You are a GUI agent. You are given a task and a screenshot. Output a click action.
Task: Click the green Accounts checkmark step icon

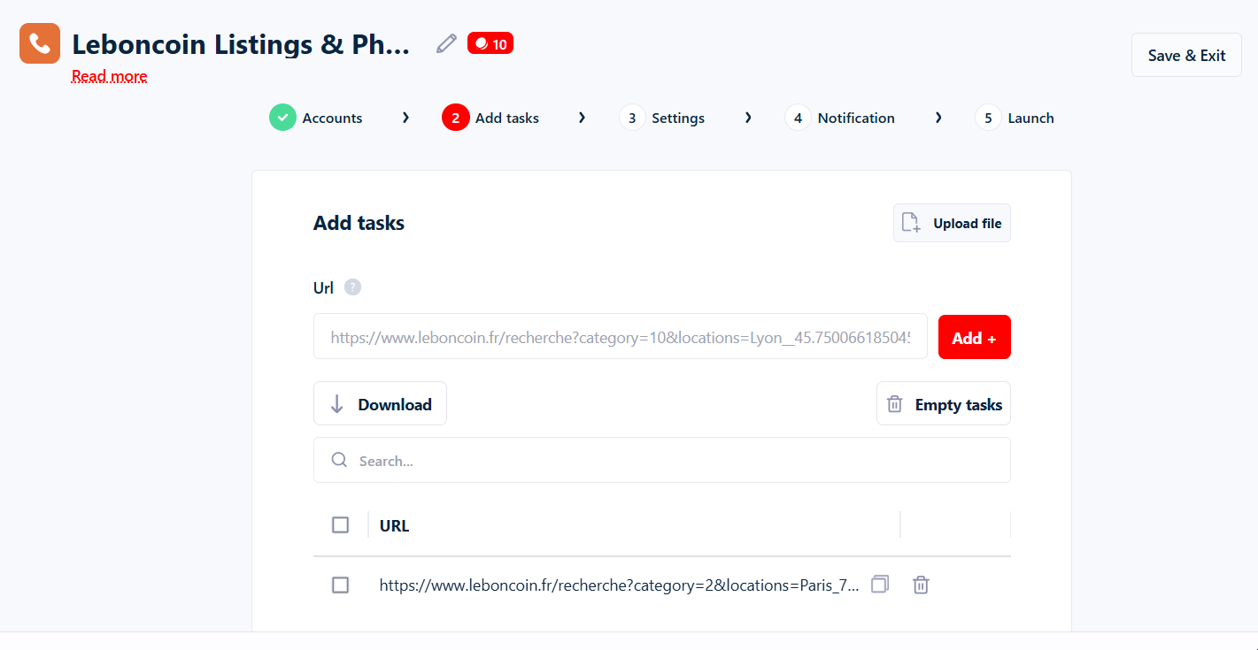click(x=282, y=118)
